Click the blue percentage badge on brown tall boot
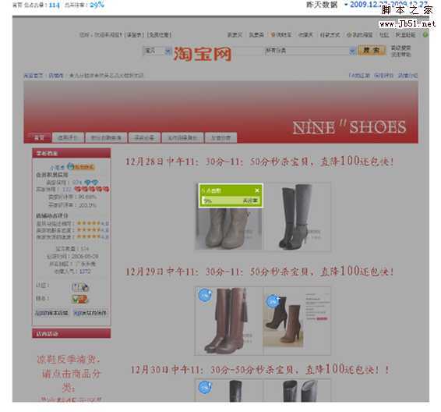 [x=205, y=296]
